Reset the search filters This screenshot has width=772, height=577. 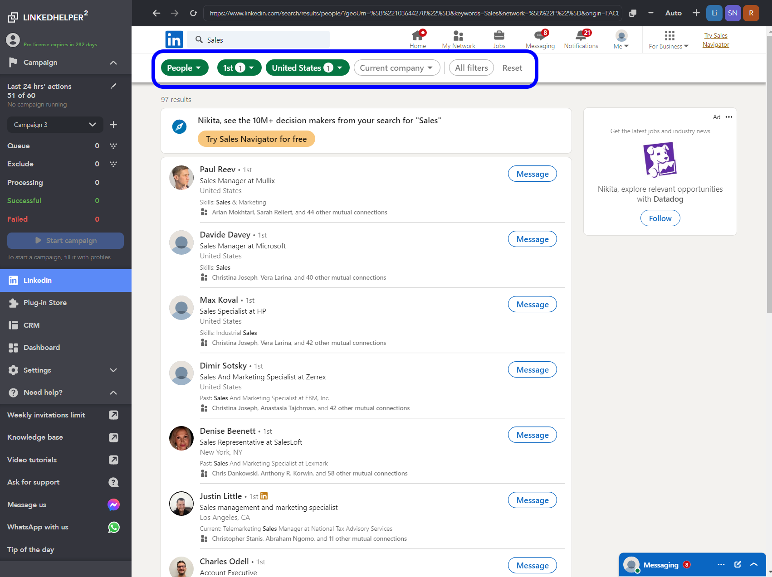(x=512, y=68)
